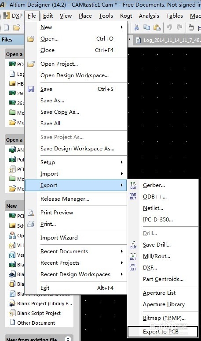Collapse the New from existing file section
Viewport: 201px width, 341px height.
pos(68,339)
